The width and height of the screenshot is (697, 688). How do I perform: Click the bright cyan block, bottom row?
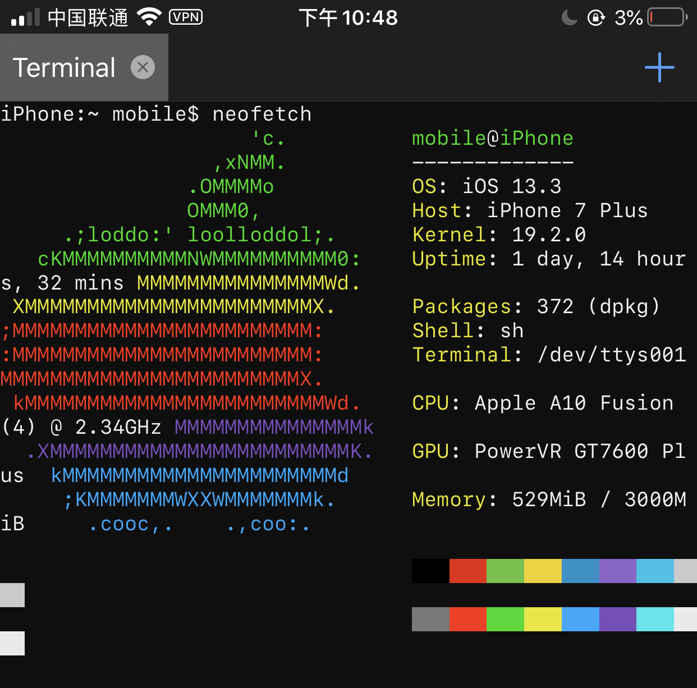655,619
